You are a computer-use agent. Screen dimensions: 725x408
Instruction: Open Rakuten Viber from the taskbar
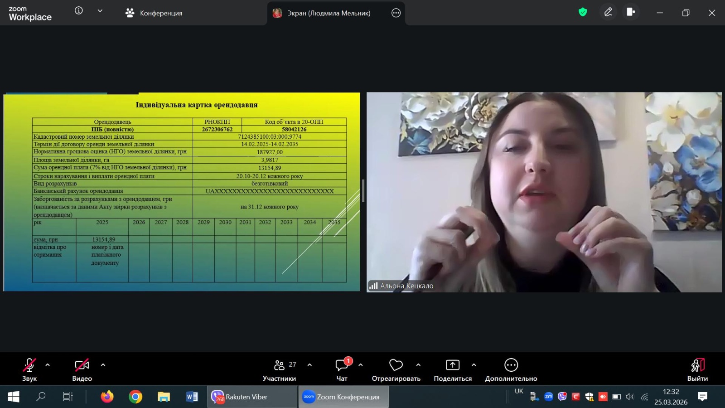pos(252,397)
